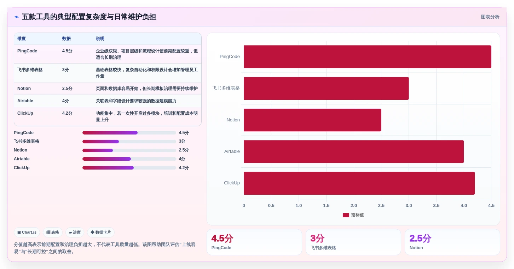Click the Airtable progress bar
This screenshot has width=514, height=269.
[x=129, y=159]
